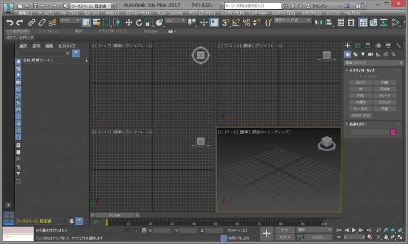The width and height of the screenshot is (408, 244).
Task: Toggle the ribbon display button
Action: (363, 22)
